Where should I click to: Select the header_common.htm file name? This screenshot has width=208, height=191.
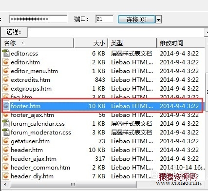pyautogui.click(x=40, y=168)
